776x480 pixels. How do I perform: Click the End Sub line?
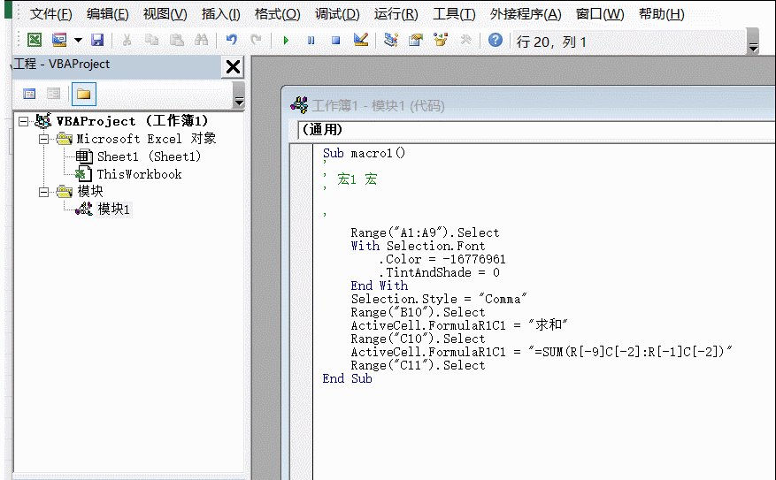point(347,378)
